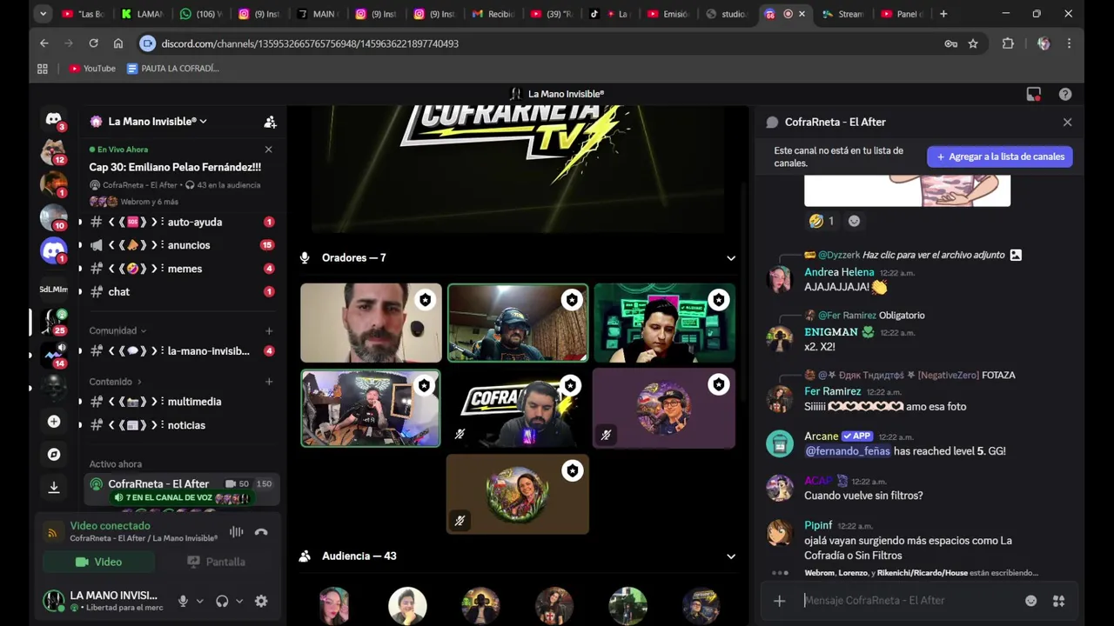Screen dimensions: 1114x626
Task: Open the multimedia channel
Action: tap(181, 402)
